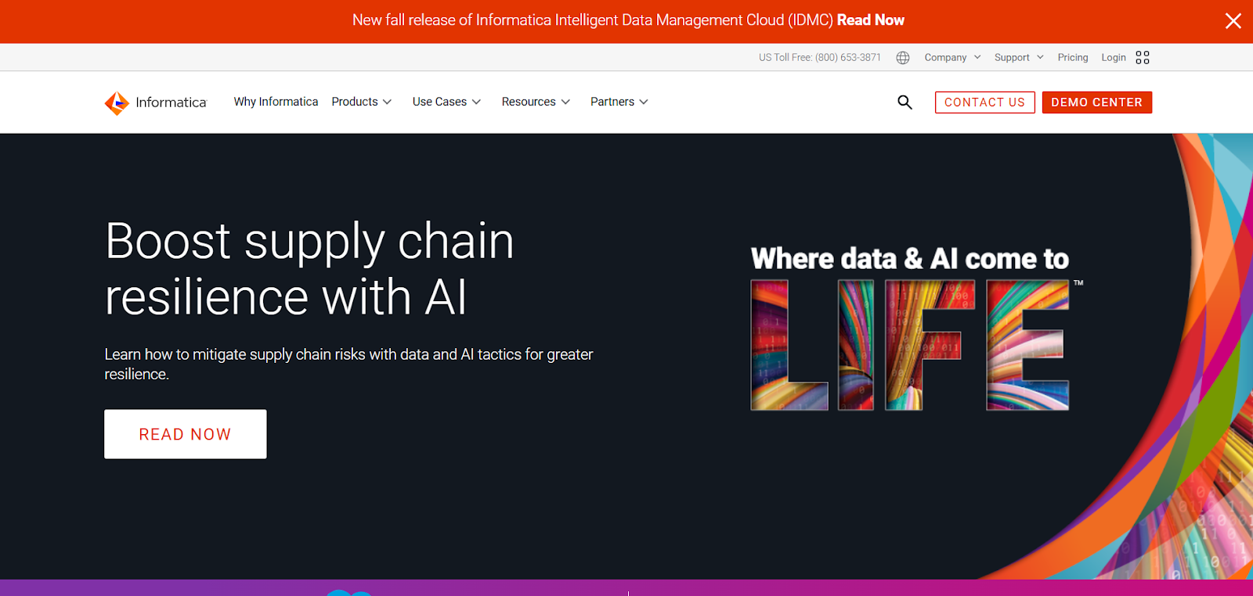Dismiss the IDMC announcement banner

coord(1233,21)
